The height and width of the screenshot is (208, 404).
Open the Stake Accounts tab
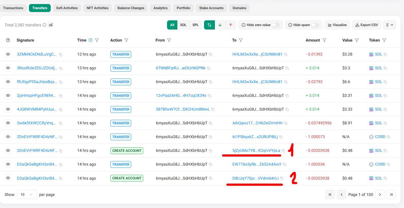(x=211, y=8)
